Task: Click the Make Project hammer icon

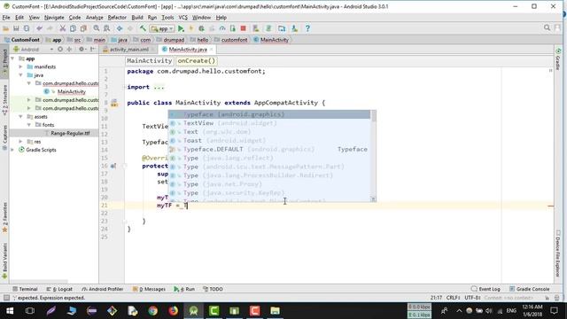Action: [143, 28]
